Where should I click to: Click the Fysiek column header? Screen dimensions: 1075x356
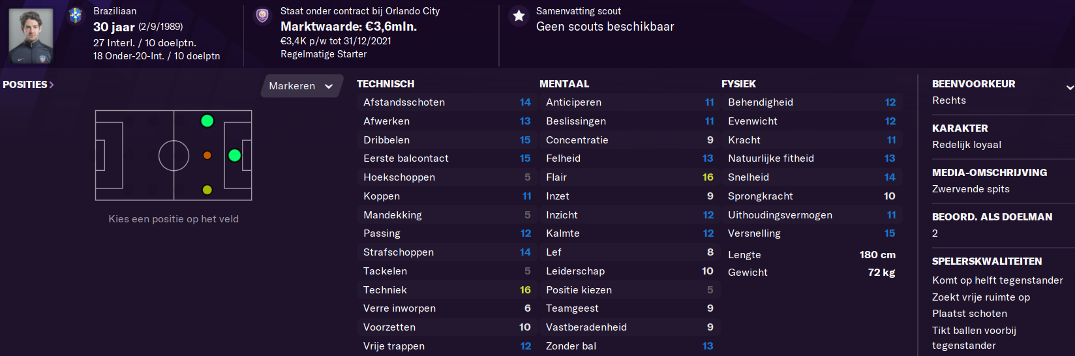pyautogui.click(x=738, y=84)
